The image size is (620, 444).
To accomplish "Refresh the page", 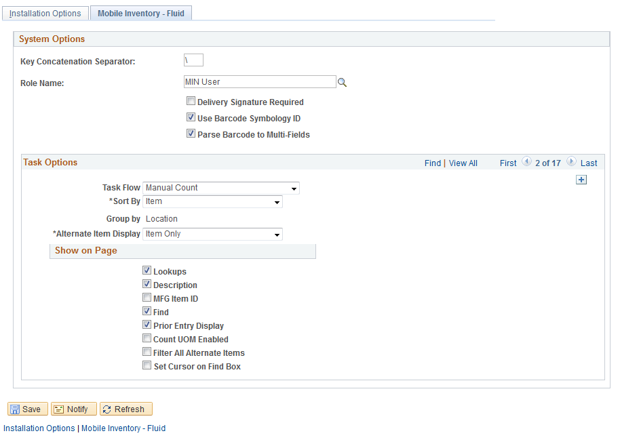I will 125,409.
